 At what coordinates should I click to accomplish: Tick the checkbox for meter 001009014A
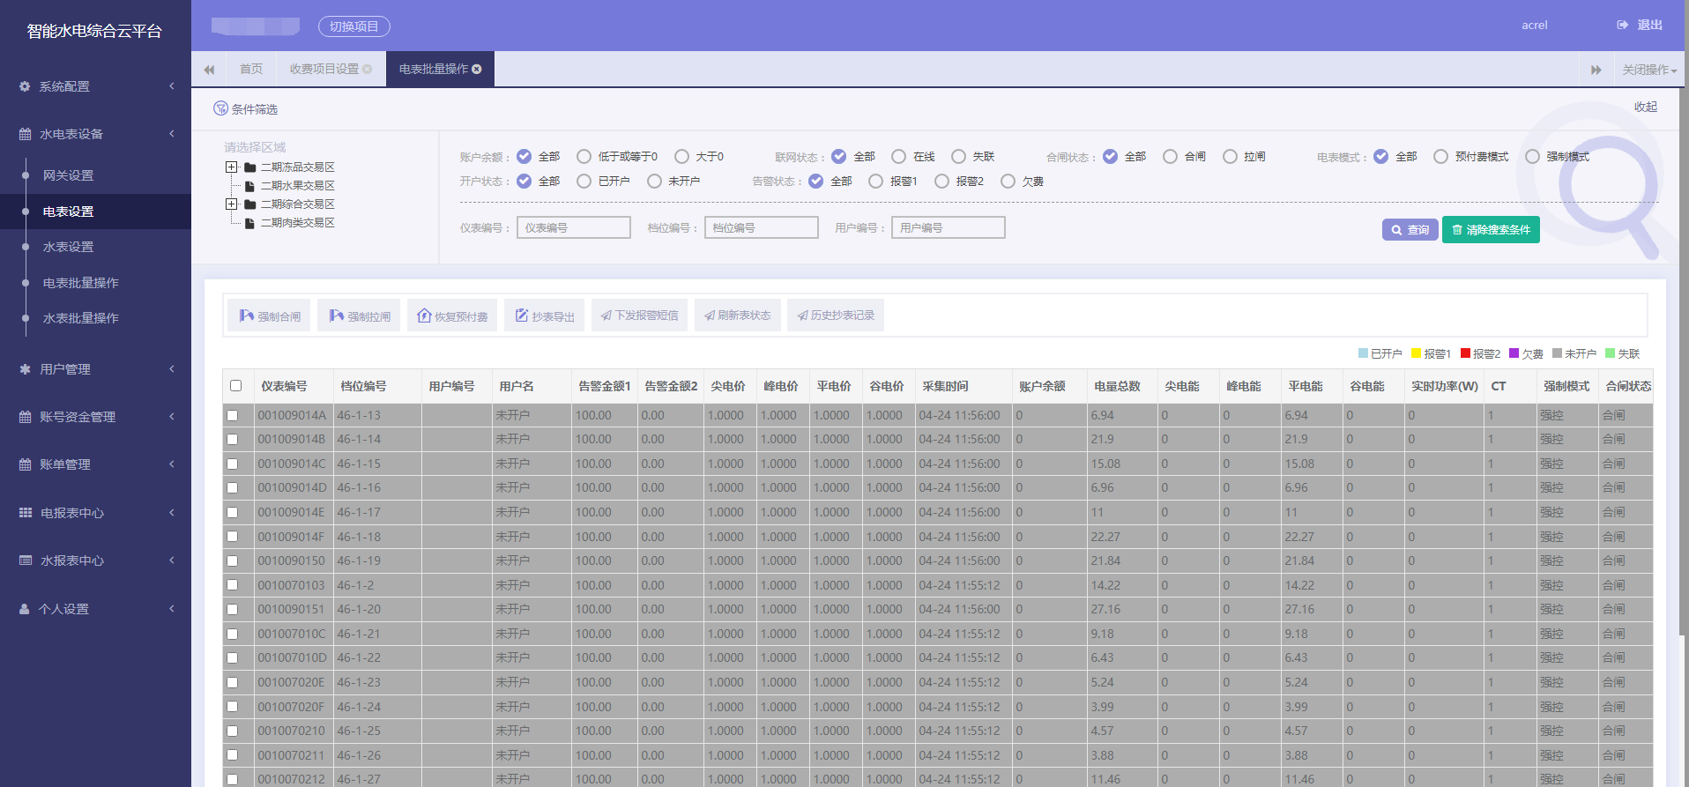[x=233, y=415]
